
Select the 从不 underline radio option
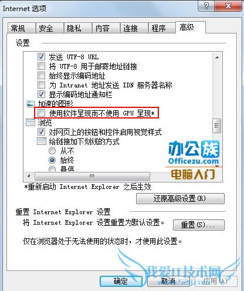52,151
